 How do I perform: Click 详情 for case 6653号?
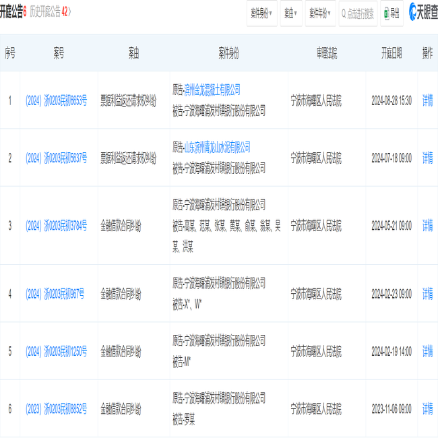point(427,100)
